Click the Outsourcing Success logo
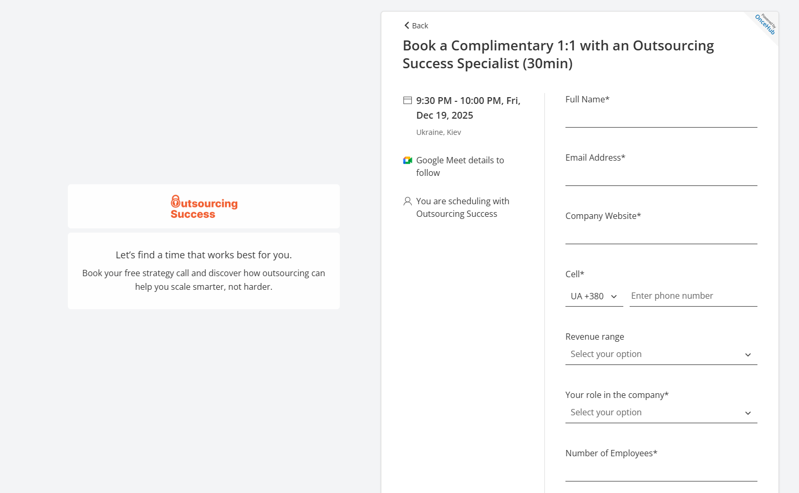 click(204, 207)
